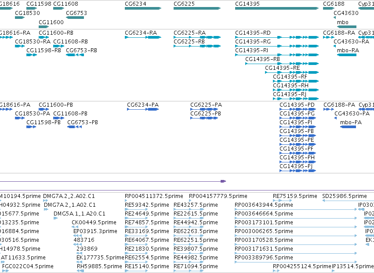Click transcript CG14395-RF
Viewport: 374px width, 273px height.
tap(296, 81)
